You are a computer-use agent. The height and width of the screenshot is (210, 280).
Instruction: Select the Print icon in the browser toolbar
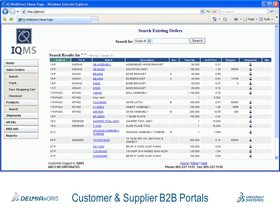pyautogui.click(x=236, y=19)
